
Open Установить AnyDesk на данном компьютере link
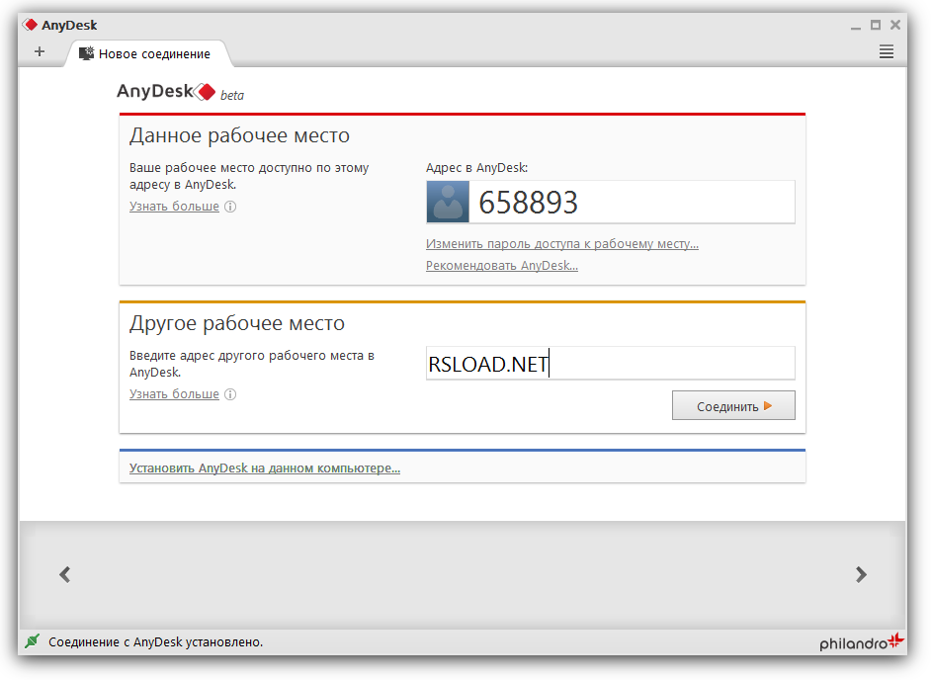[264, 467]
